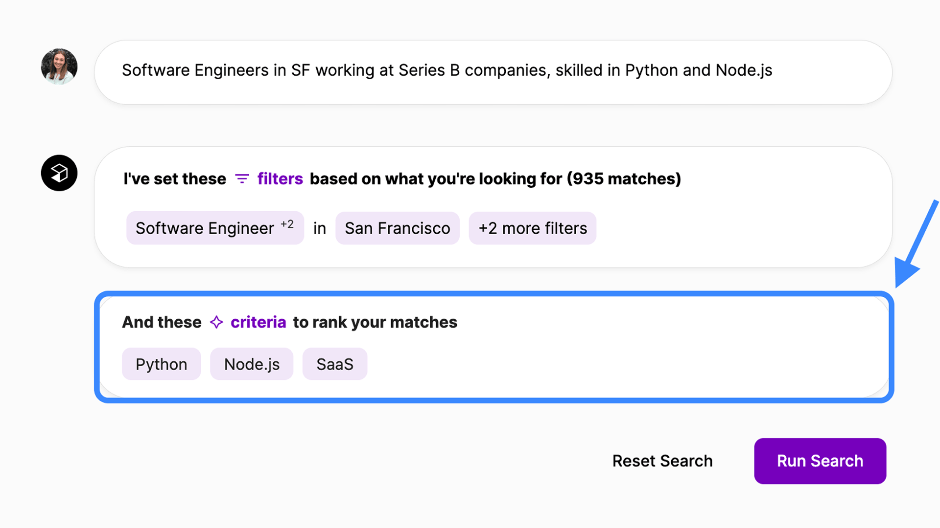Select the Software Engineer filter chip
The height and width of the screenshot is (528, 940).
(205, 228)
